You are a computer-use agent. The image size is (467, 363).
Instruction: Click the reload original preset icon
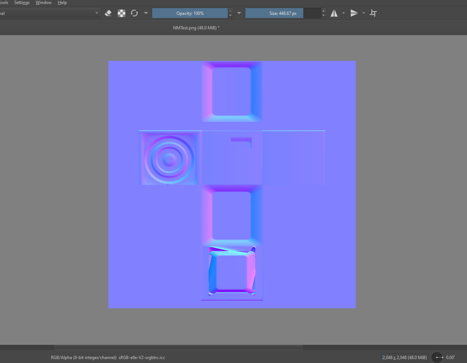tap(134, 13)
